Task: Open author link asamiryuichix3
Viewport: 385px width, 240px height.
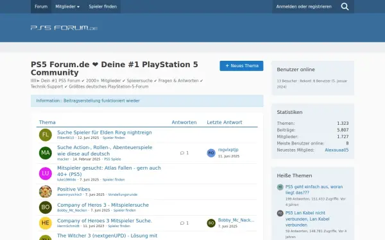Action: (x=69, y=195)
